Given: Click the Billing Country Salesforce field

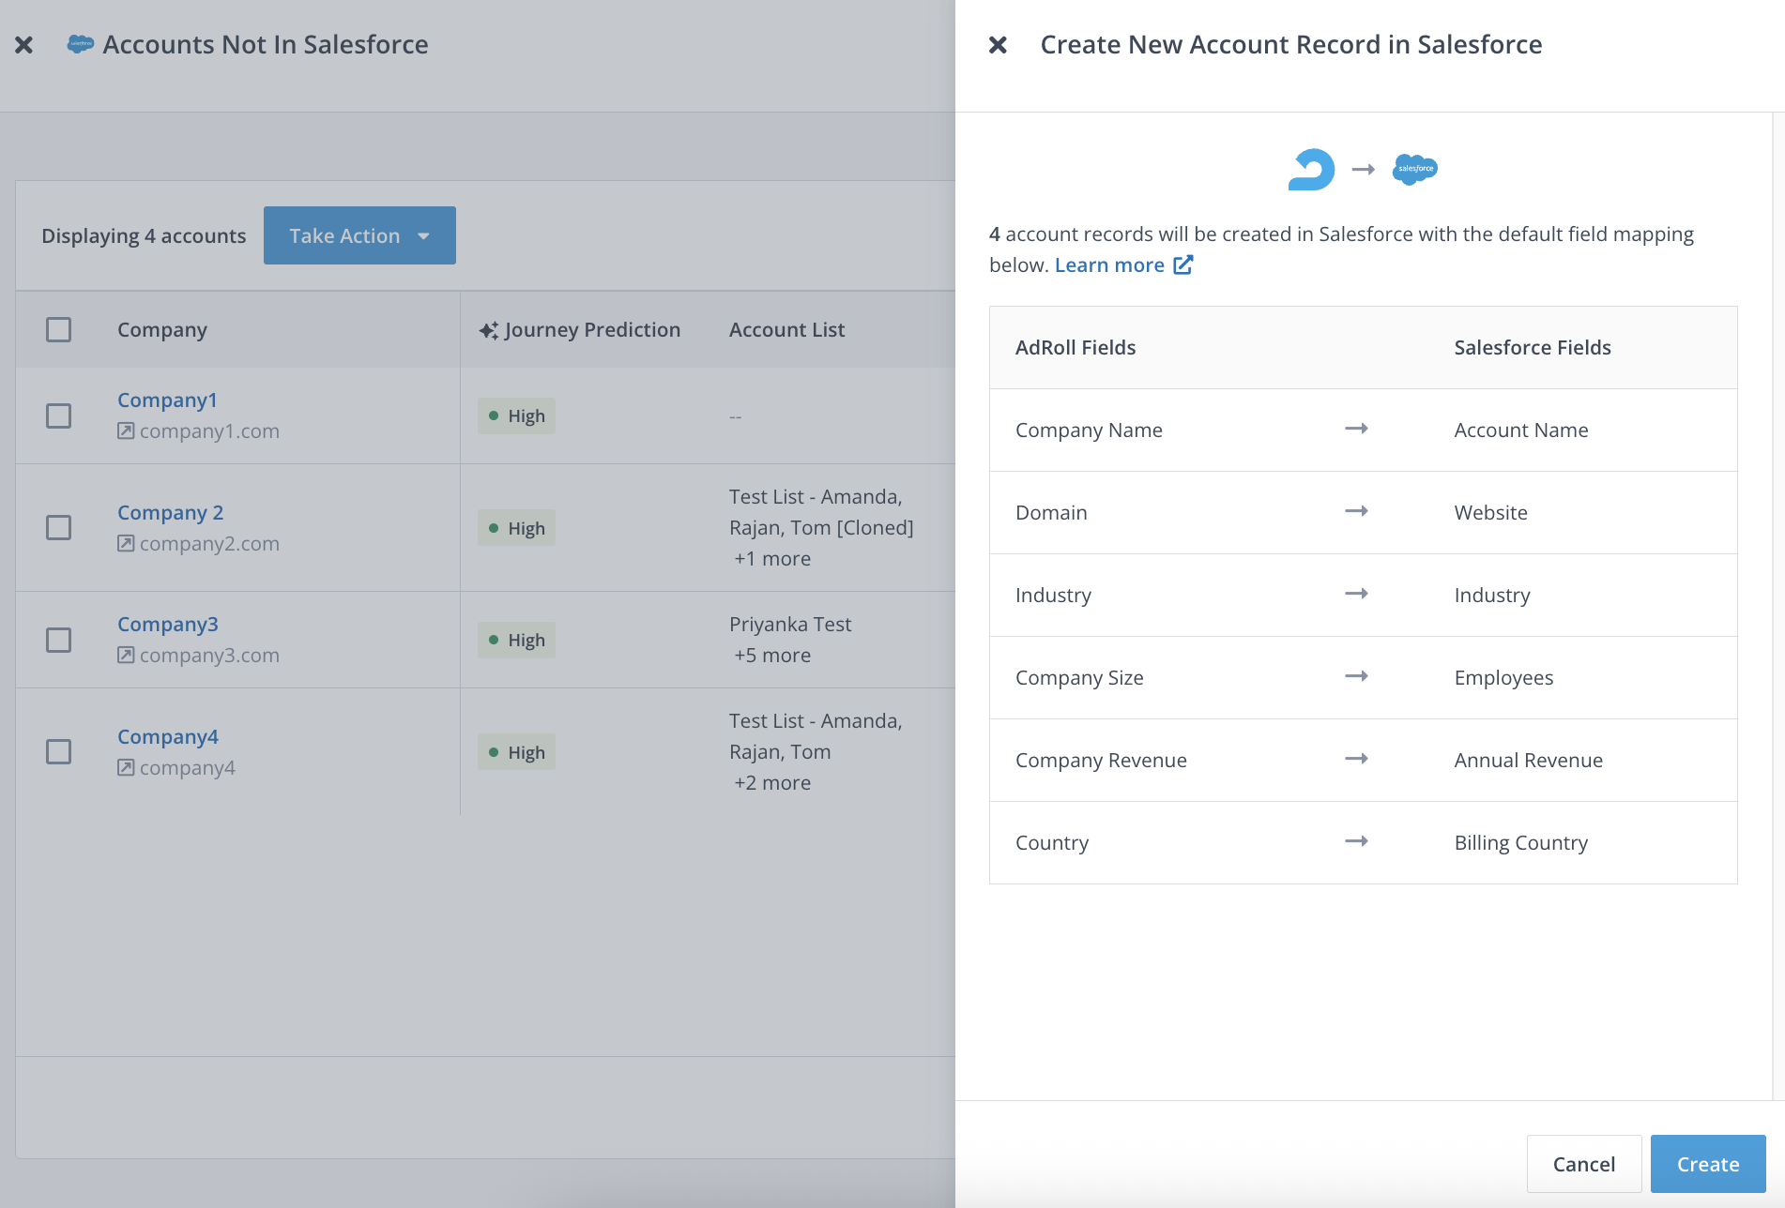Looking at the screenshot, I should [x=1521, y=843].
